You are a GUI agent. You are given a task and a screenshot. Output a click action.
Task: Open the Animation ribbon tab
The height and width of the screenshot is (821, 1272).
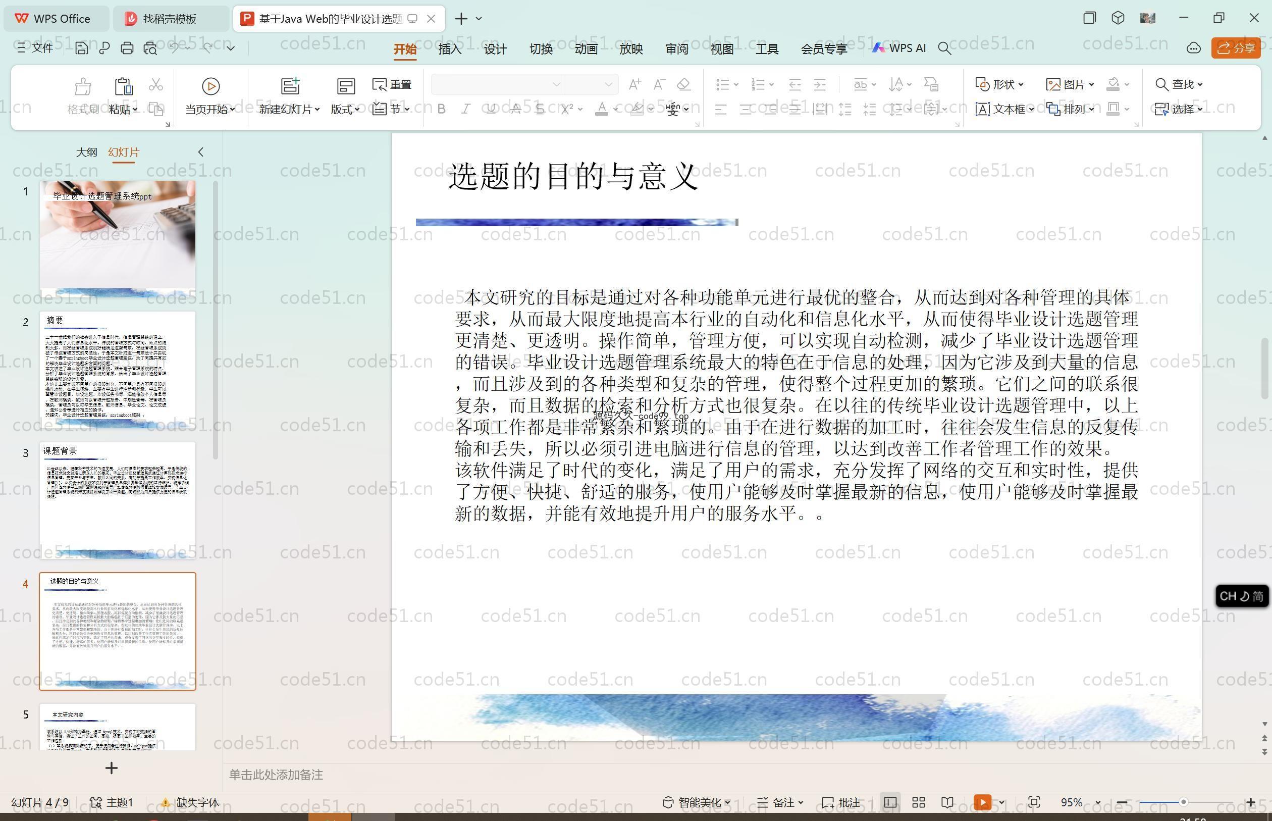[x=586, y=49]
